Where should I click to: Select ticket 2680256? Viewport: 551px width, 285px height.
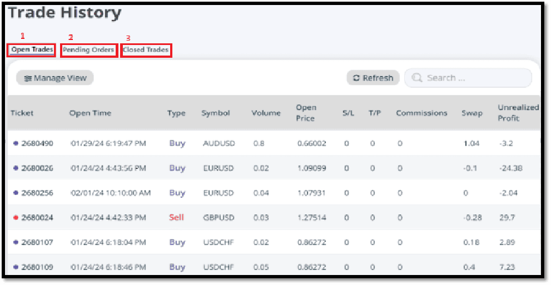click(x=37, y=193)
